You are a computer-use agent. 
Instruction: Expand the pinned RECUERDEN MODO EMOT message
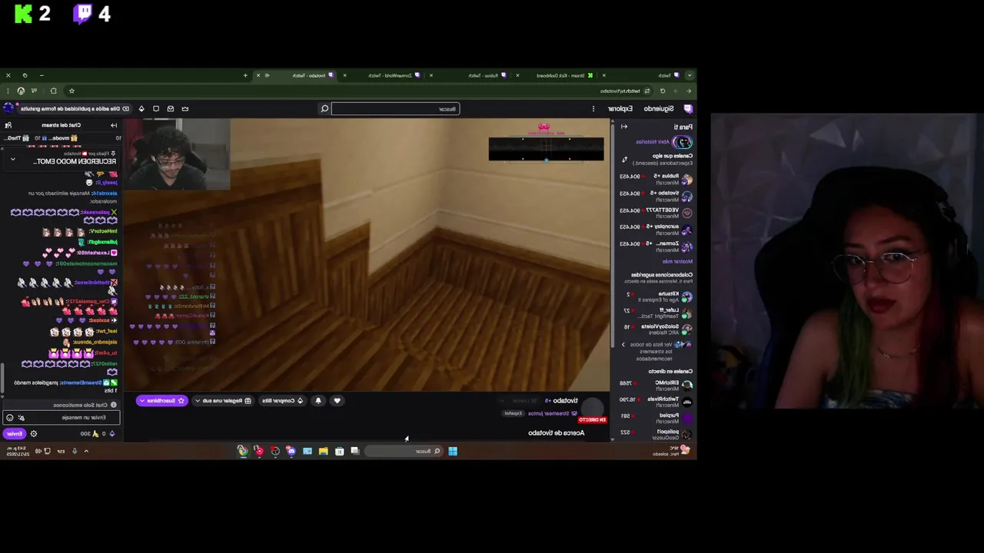(12, 159)
